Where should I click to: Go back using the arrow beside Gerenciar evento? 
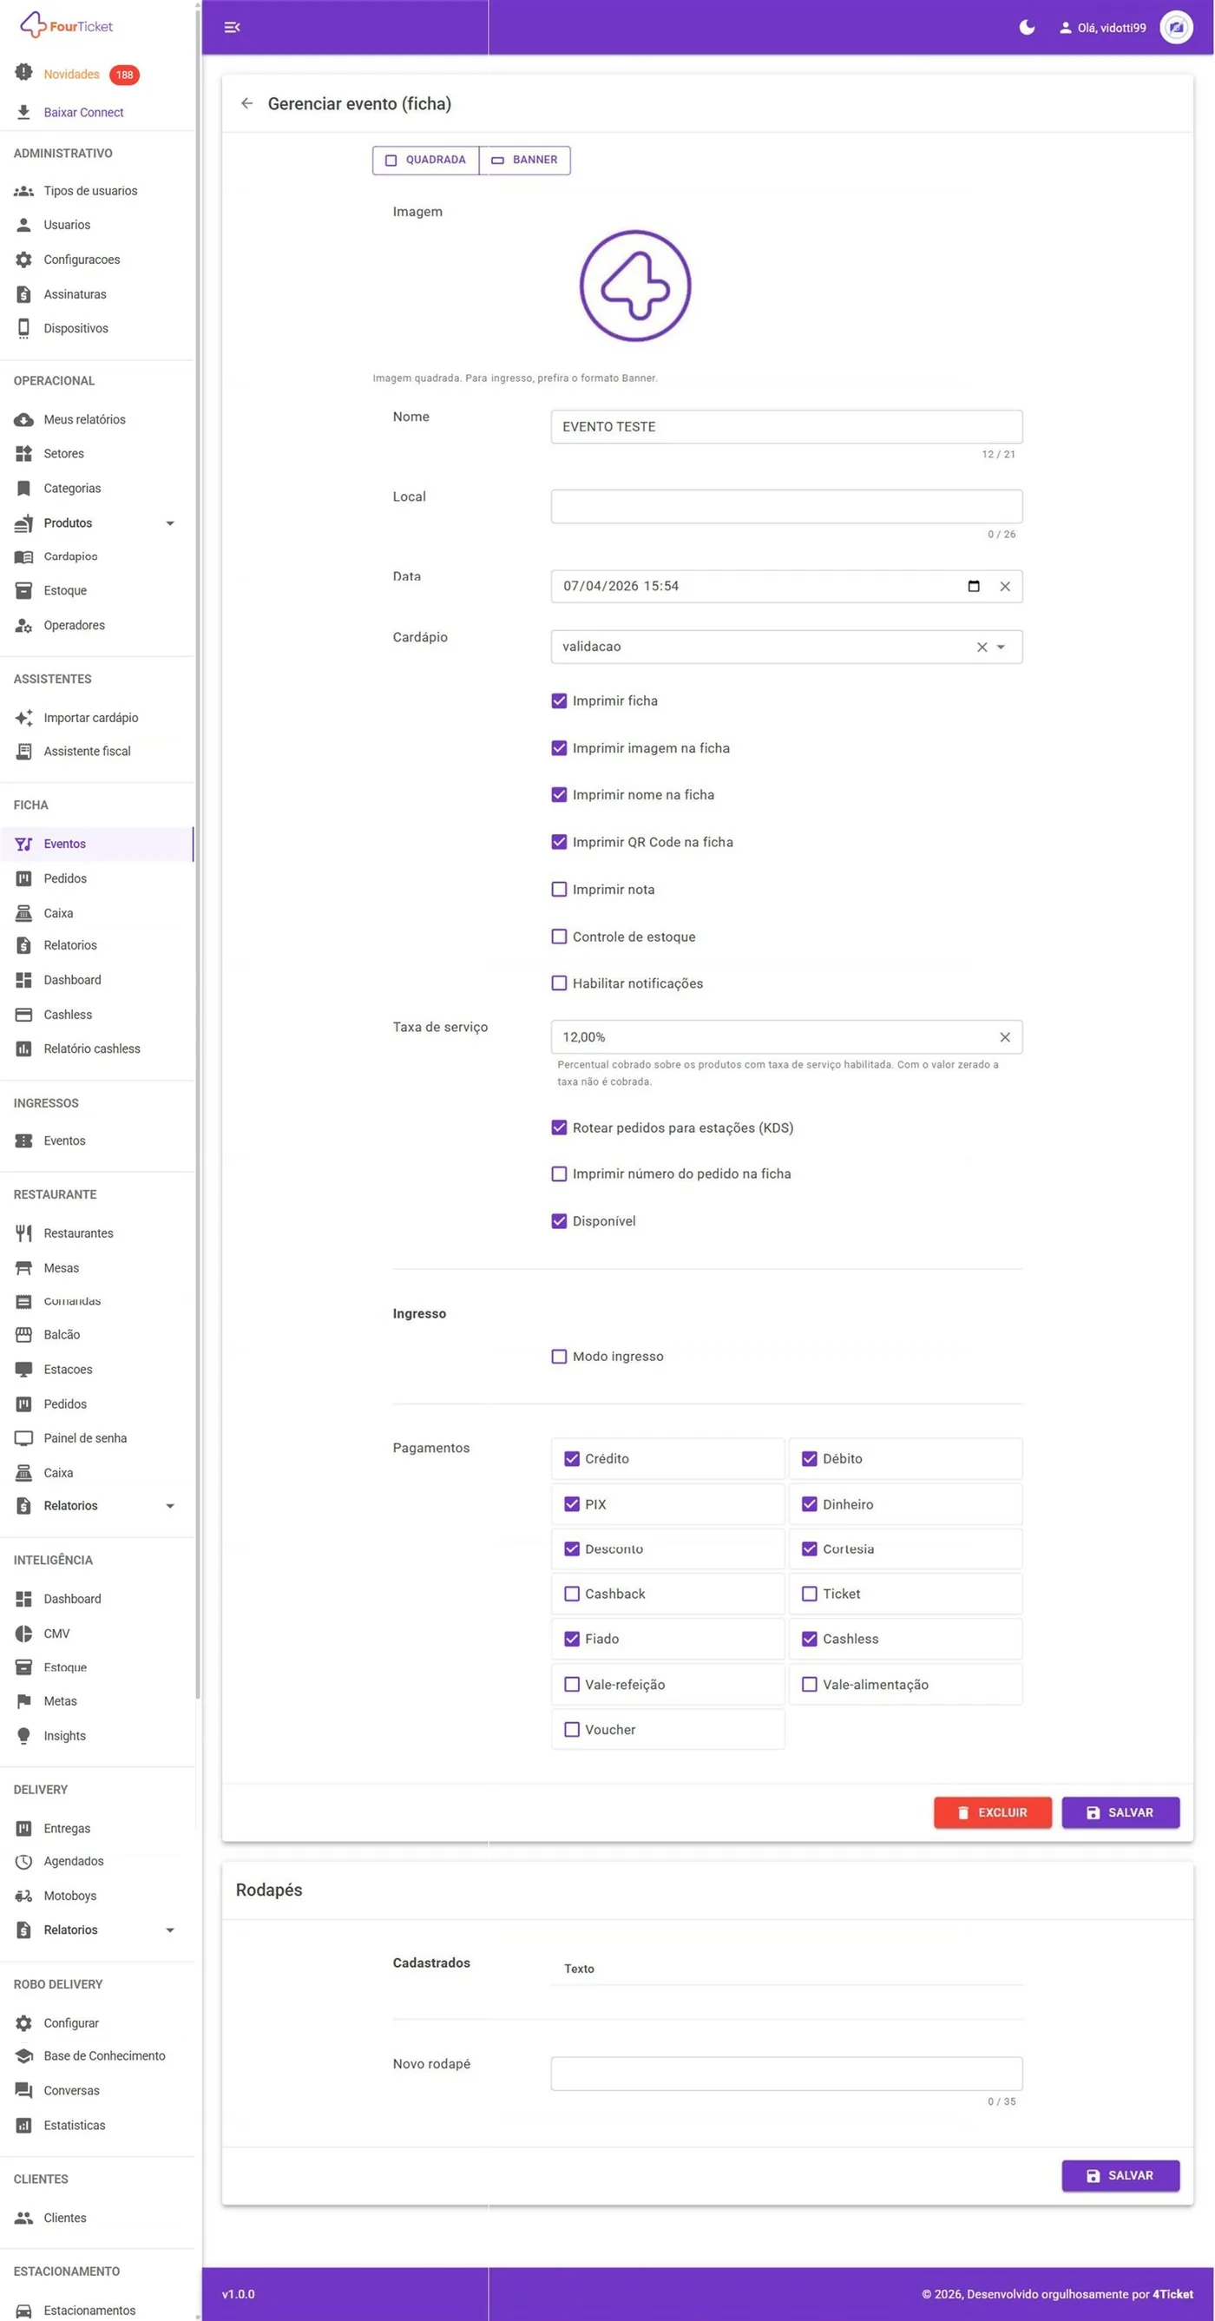point(246,103)
